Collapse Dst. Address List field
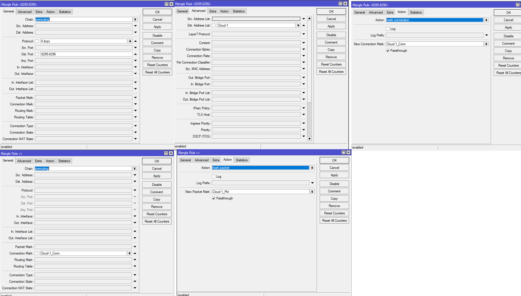 point(304,25)
